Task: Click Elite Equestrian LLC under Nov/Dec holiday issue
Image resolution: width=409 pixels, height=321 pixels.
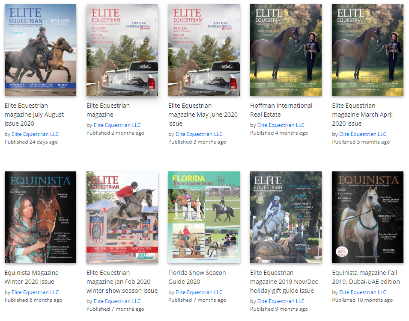Action: (x=281, y=301)
